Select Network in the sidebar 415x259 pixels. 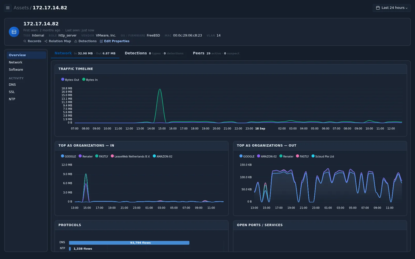[26, 62]
